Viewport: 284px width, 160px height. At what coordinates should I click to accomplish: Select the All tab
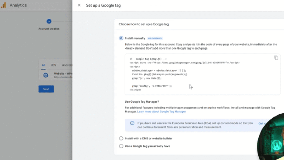(x=43, y=65)
